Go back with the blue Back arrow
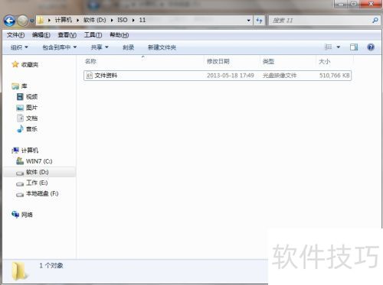Screen dimensions: 383x285 pyautogui.click(x=9, y=21)
